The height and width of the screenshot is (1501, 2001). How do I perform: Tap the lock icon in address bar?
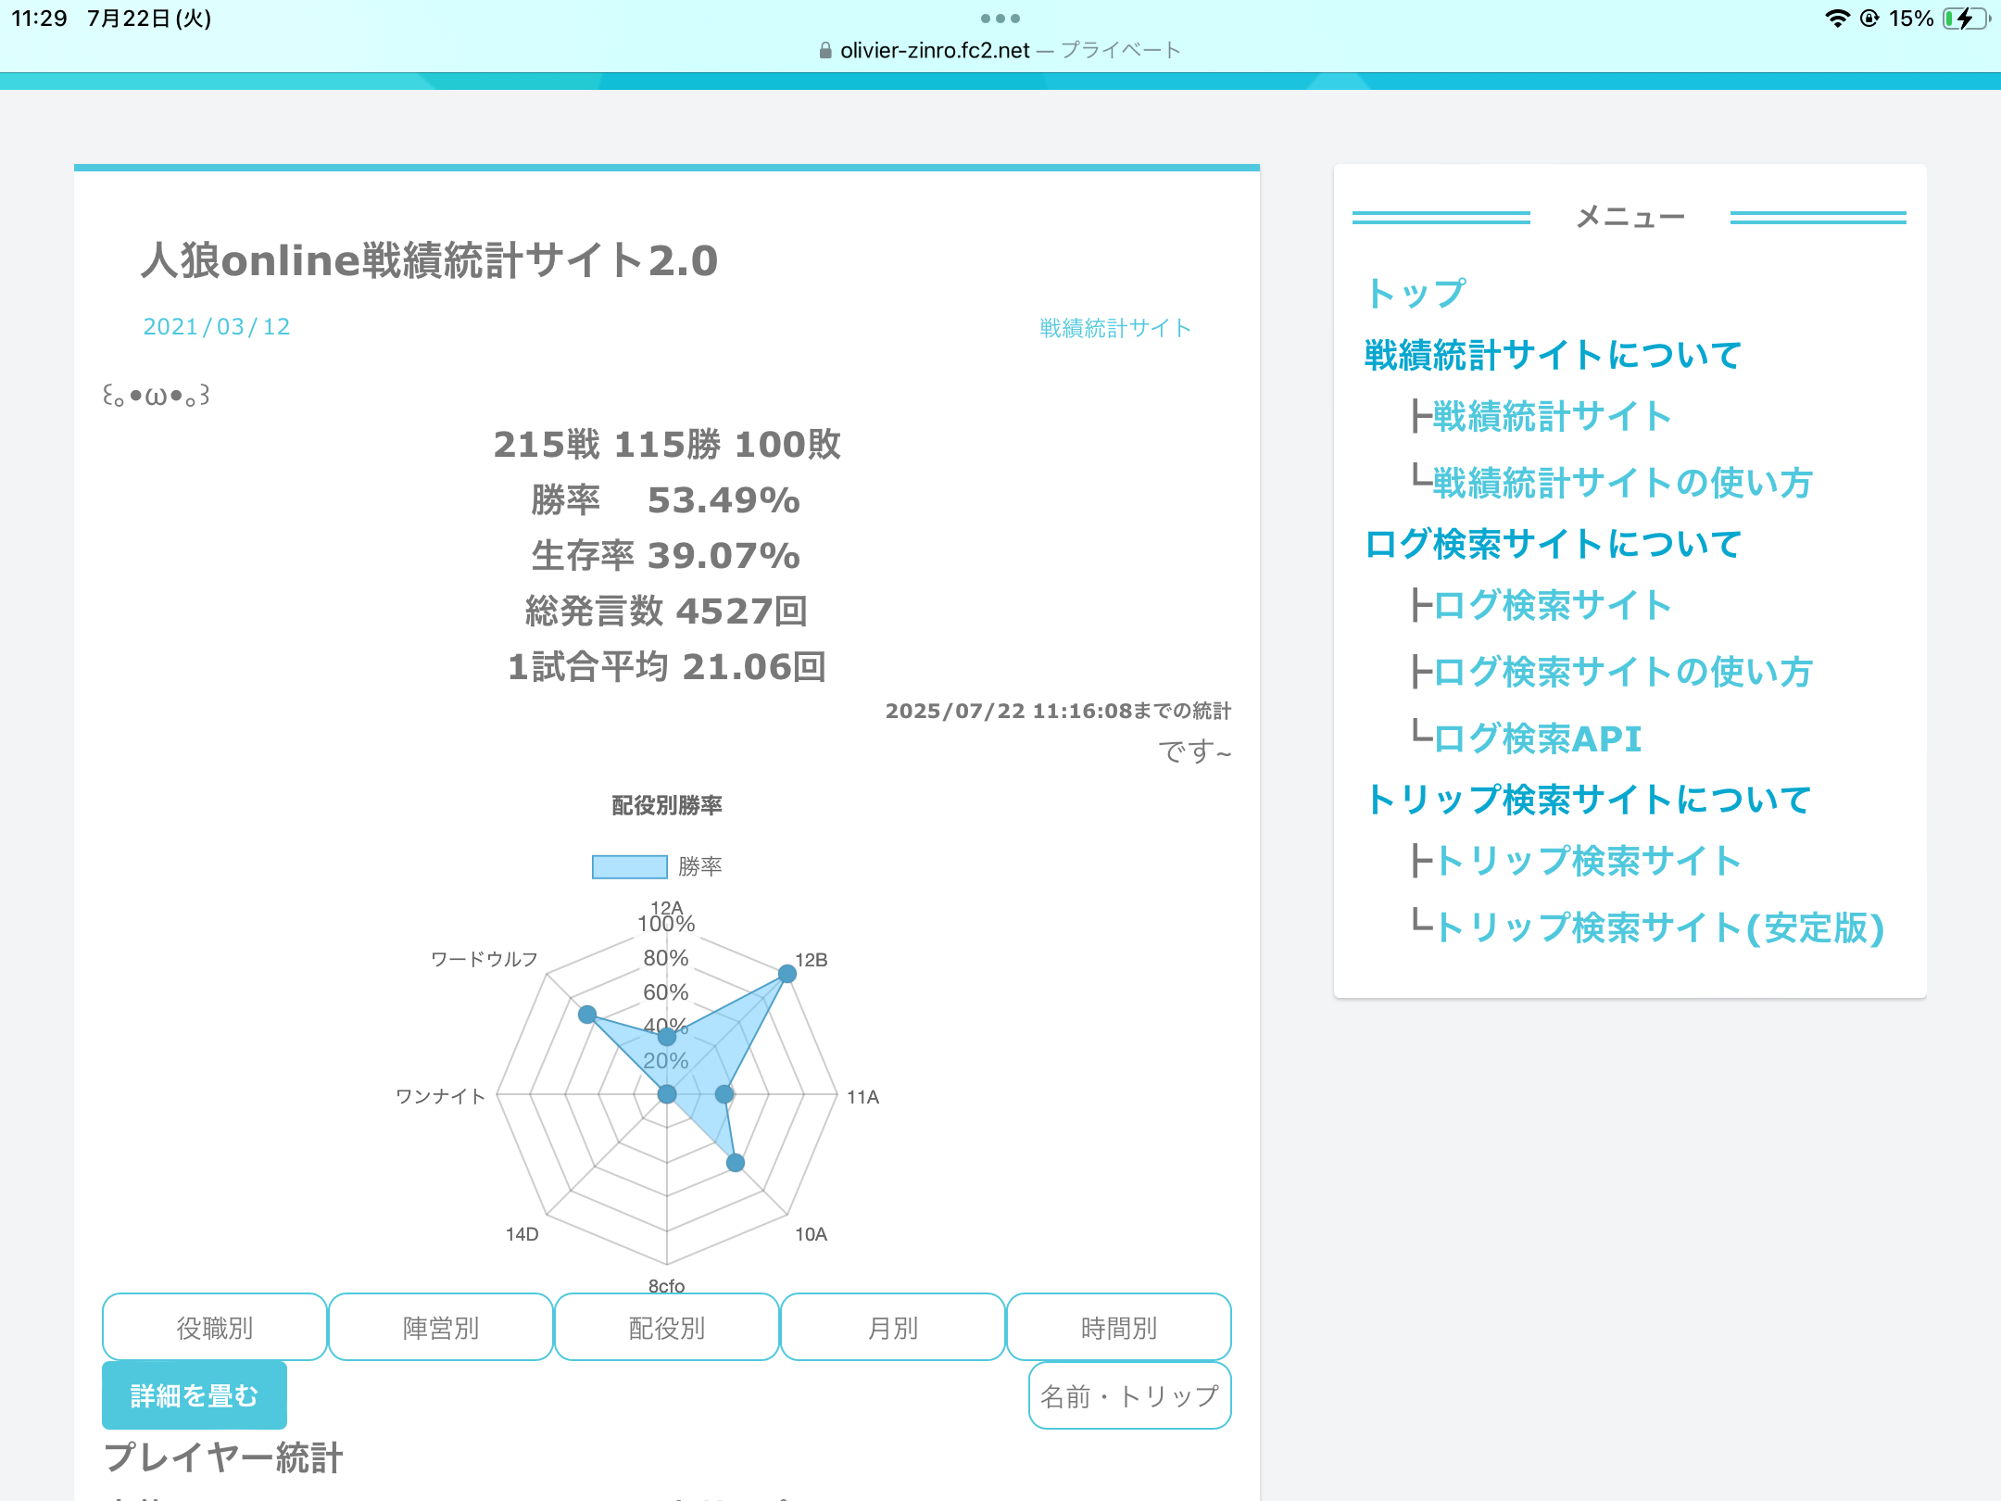(x=825, y=51)
